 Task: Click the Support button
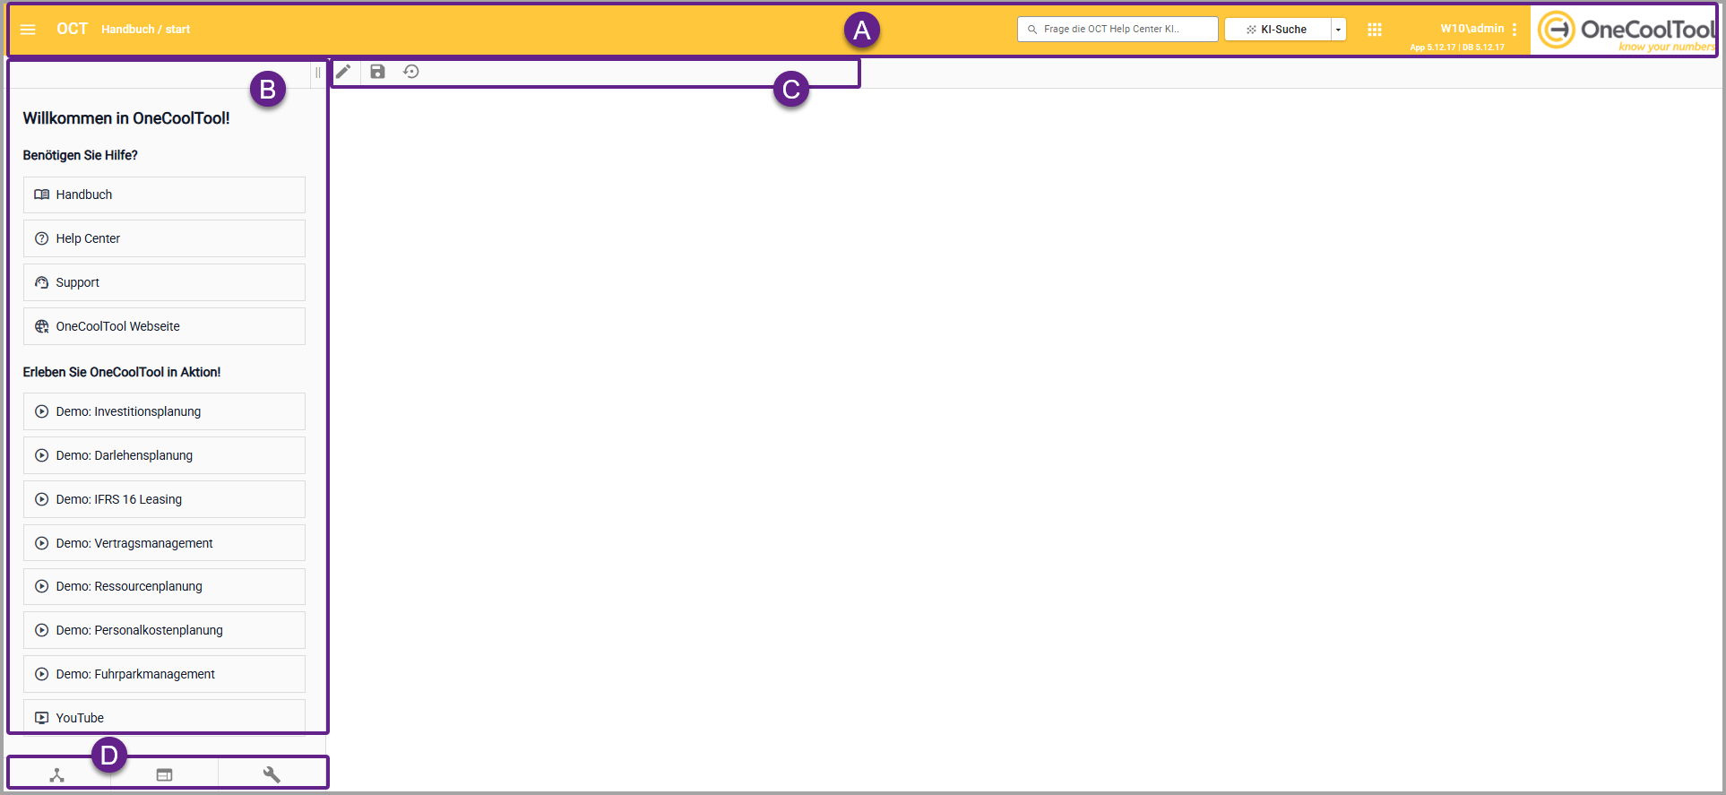[x=164, y=282]
